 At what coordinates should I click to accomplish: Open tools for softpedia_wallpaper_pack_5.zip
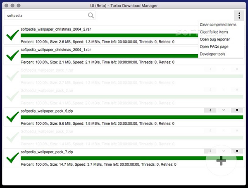point(224,110)
